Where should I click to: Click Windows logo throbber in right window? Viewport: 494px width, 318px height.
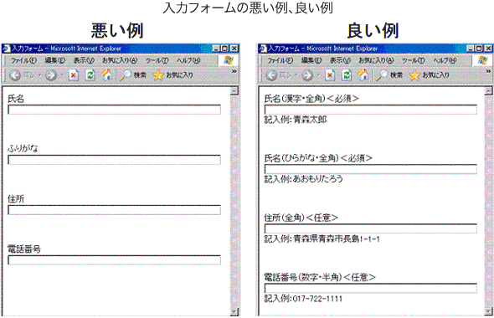click(x=483, y=60)
